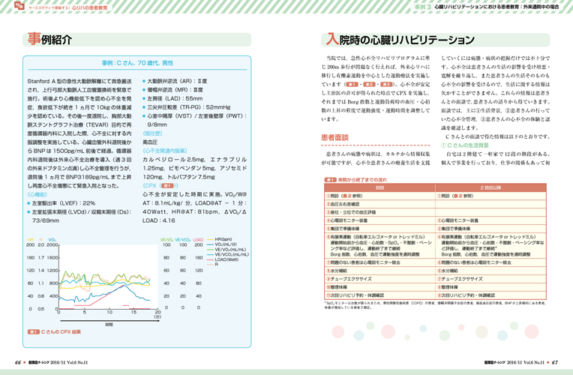Click the table column header '2回目以降'
Viewport: 573px width, 375px height.
point(490,187)
